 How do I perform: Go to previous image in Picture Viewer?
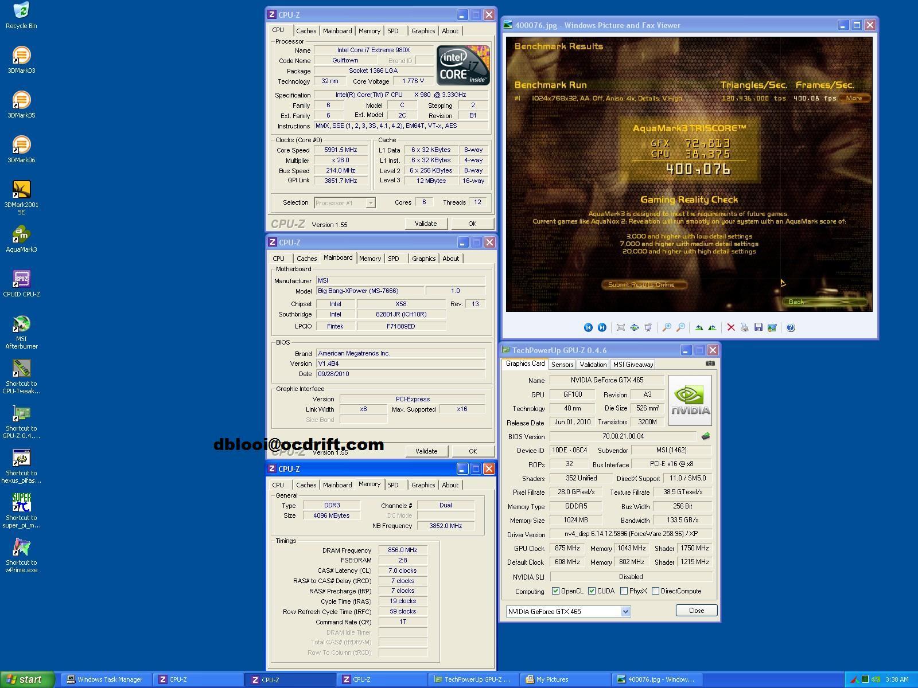click(588, 327)
